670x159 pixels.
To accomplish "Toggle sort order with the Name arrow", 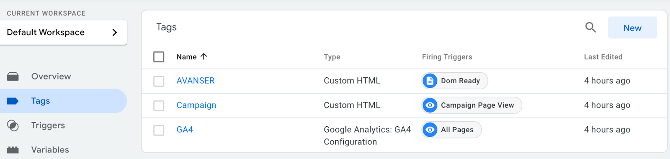I will tap(204, 56).
